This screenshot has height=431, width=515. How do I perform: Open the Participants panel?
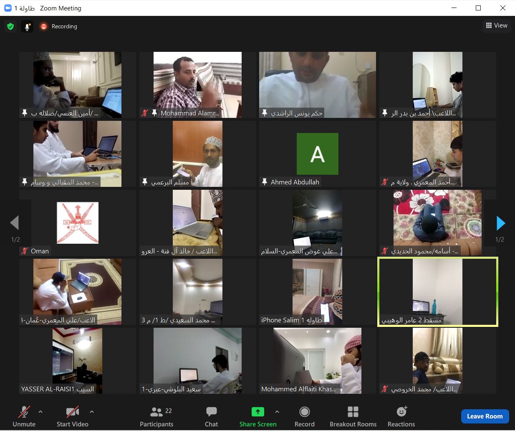pyautogui.click(x=157, y=417)
